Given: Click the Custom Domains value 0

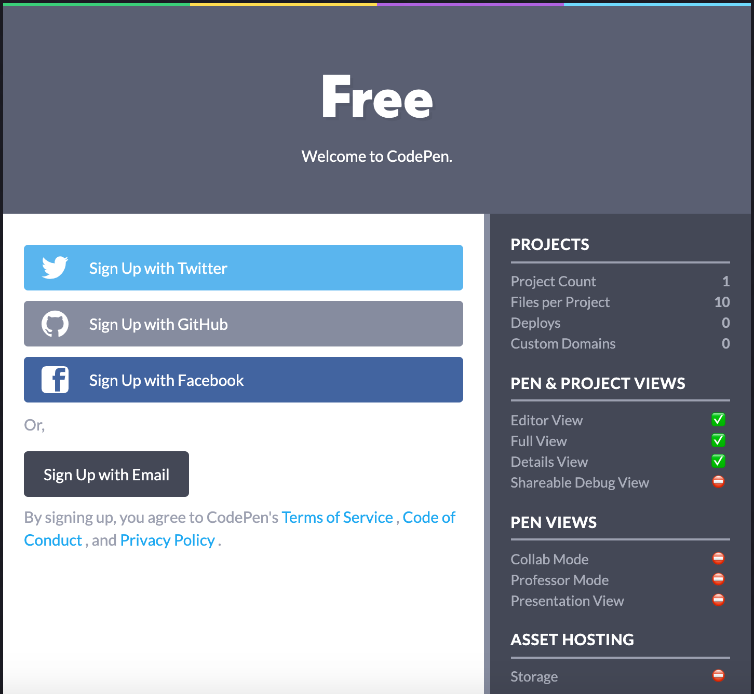Looking at the screenshot, I should click(x=726, y=343).
